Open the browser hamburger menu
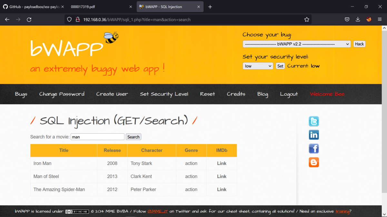 380,19
